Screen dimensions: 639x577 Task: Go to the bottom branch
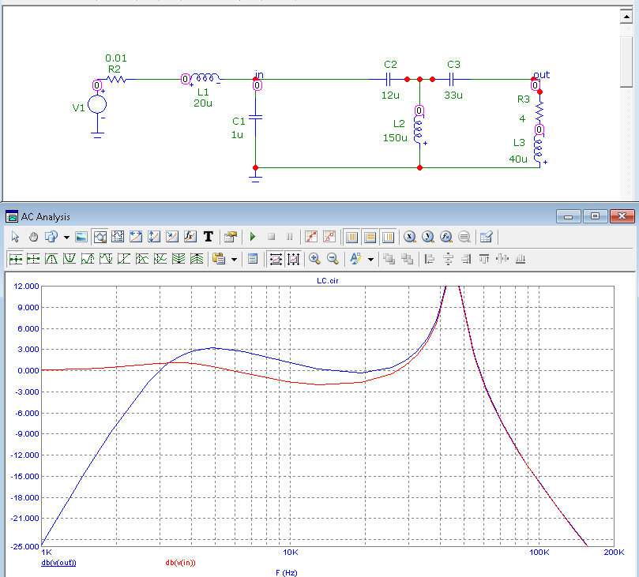click(179, 259)
